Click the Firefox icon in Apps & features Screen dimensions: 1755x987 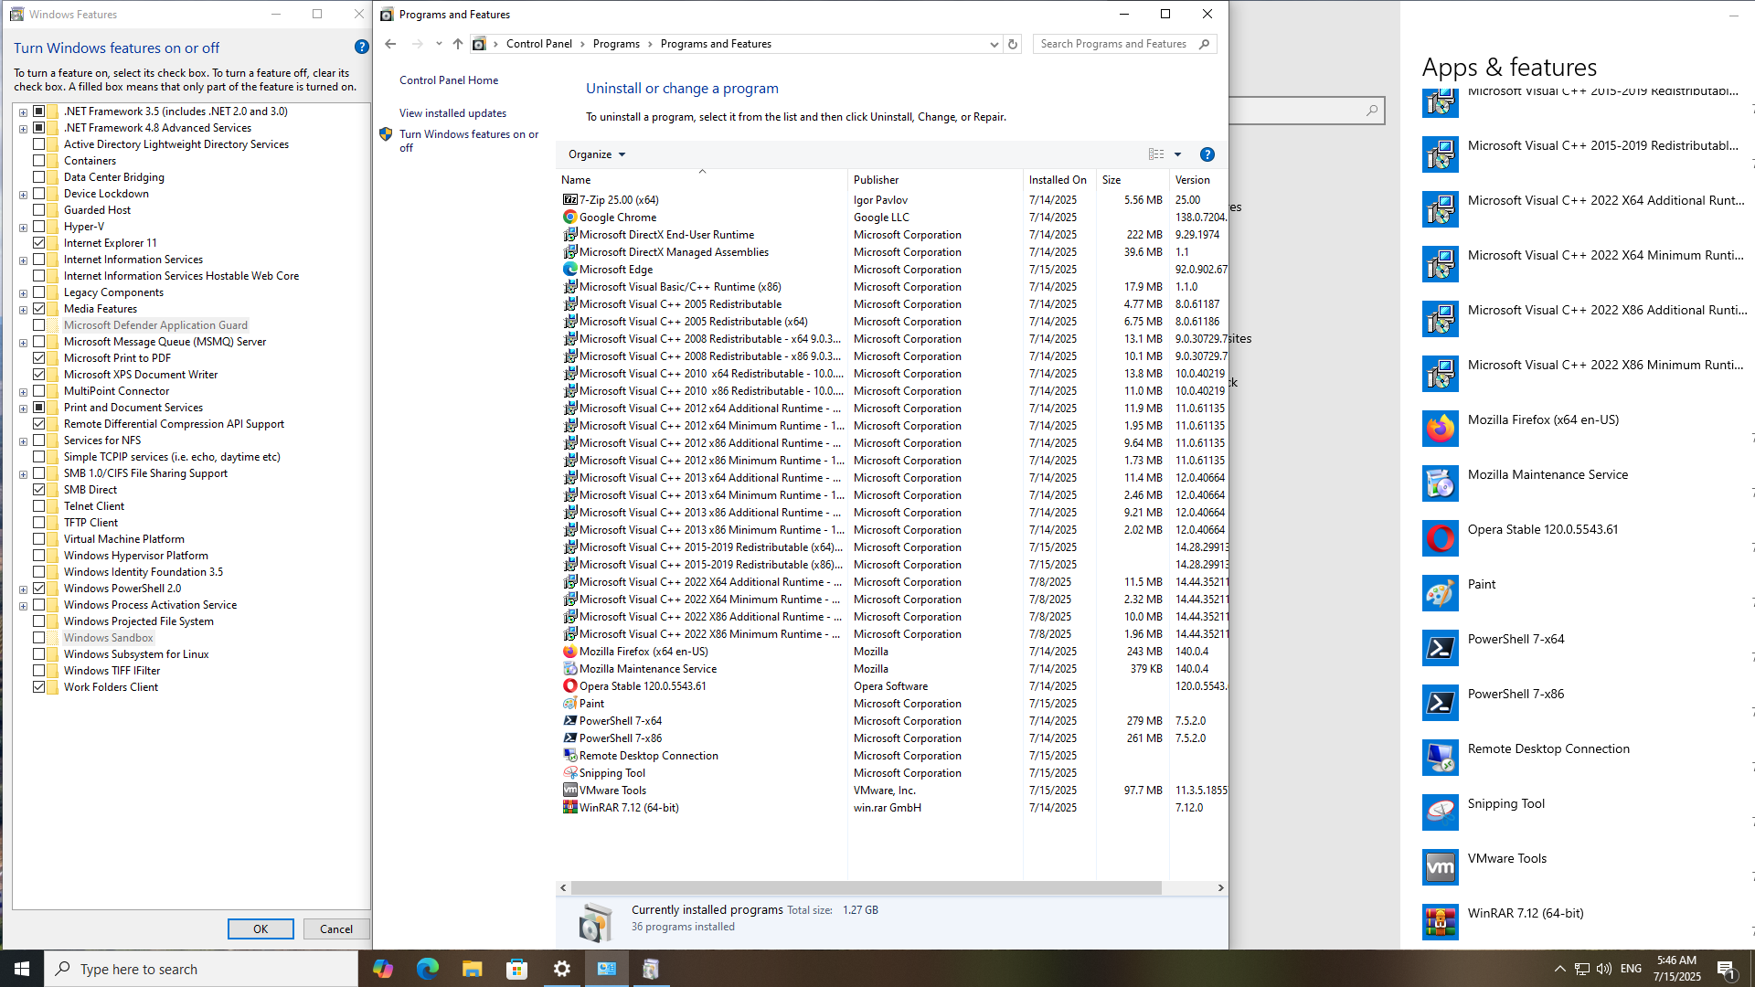click(1441, 429)
